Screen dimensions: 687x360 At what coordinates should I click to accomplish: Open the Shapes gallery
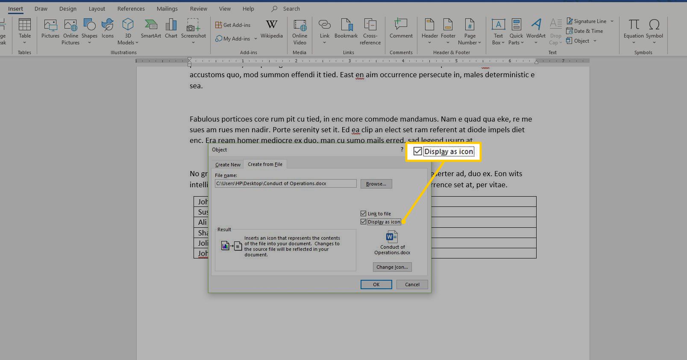[x=89, y=32]
